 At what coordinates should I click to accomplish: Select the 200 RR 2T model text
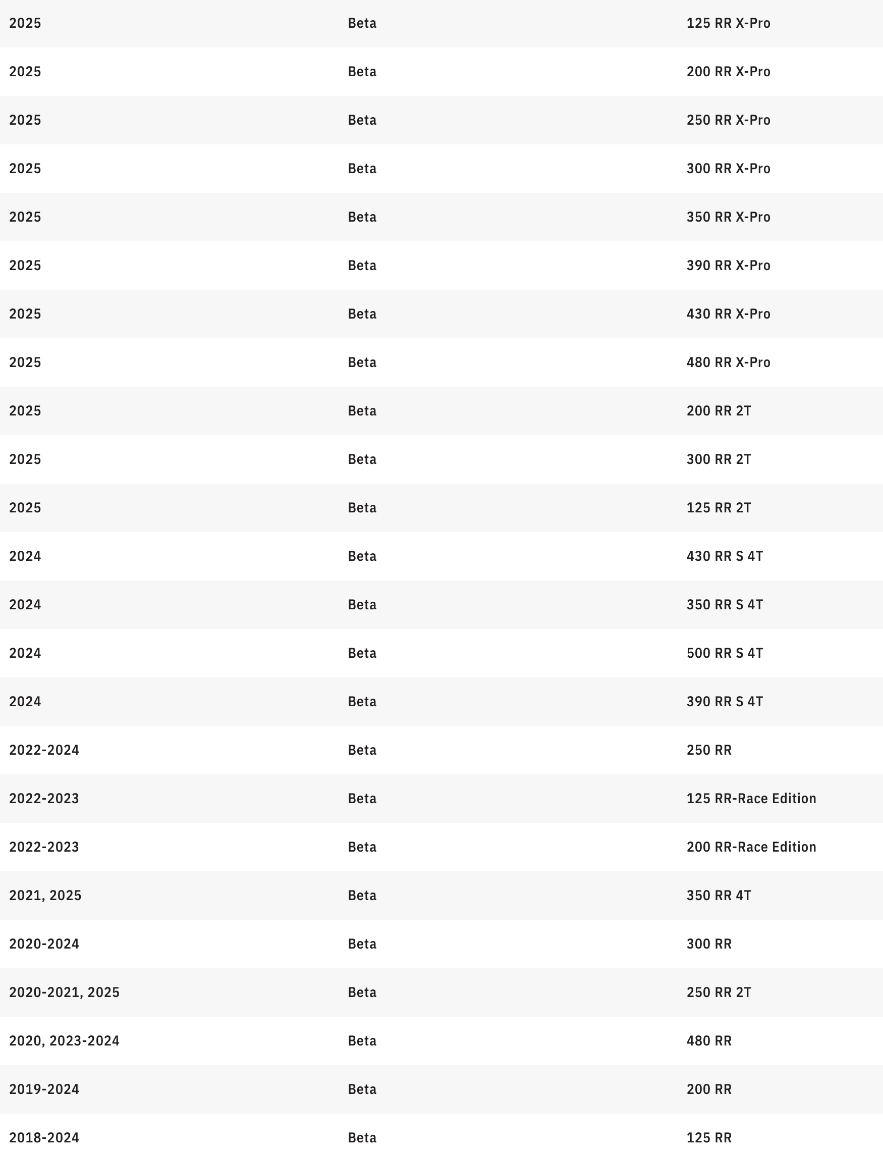[x=719, y=410]
